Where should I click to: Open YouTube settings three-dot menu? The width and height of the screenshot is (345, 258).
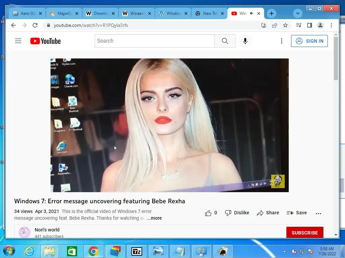pos(281,41)
